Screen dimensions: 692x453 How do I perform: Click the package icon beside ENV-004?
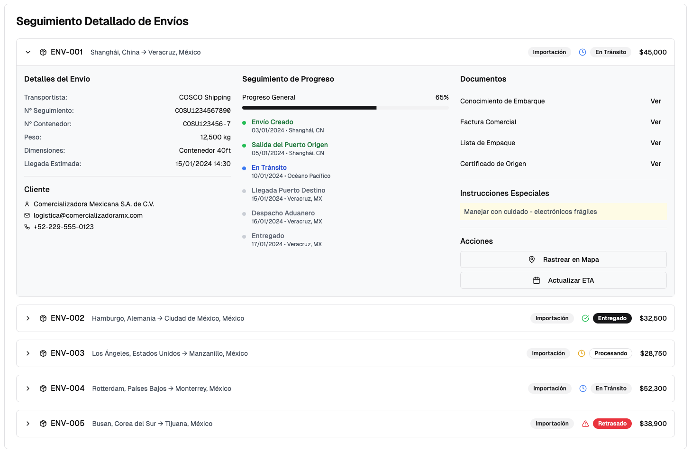43,388
